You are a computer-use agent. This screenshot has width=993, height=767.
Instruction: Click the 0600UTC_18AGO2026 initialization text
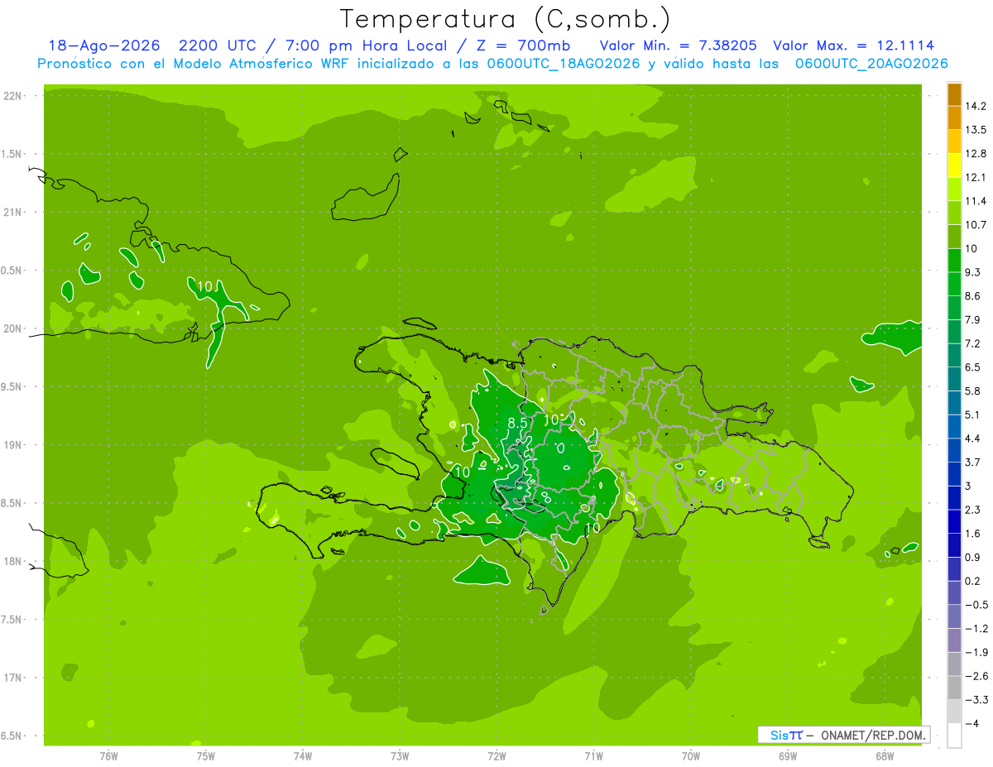[565, 64]
